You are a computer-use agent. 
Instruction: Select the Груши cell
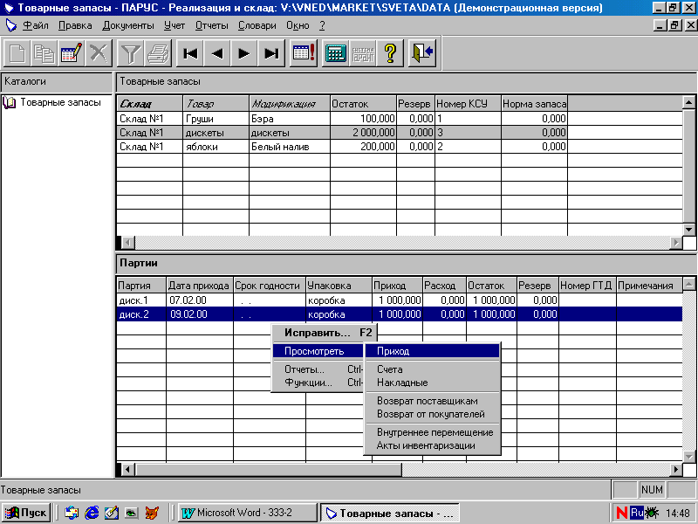tap(216, 119)
